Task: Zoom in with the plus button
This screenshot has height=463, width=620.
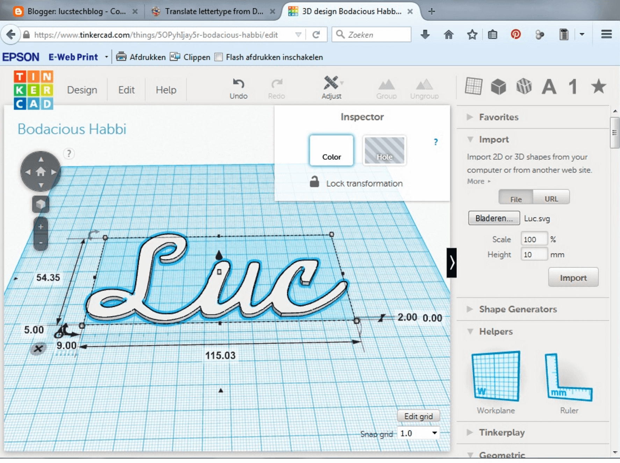Action: tap(41, 227)
